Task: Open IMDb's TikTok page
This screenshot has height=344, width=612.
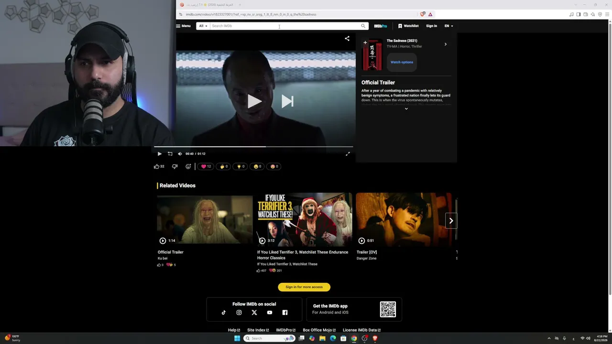Action: (224, 312)
